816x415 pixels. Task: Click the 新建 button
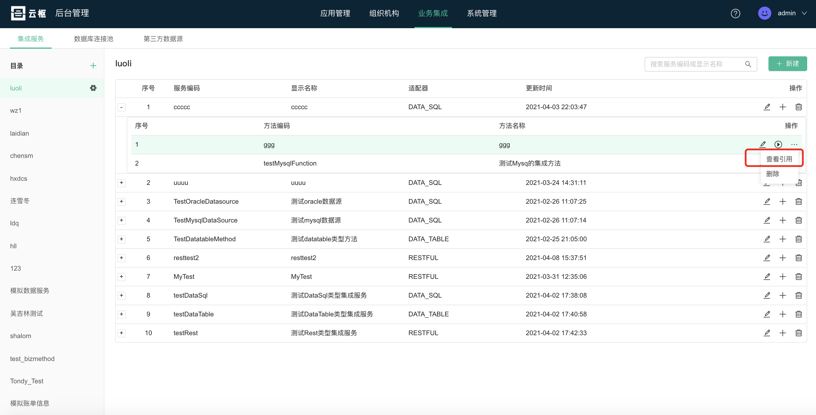[788, 64]
